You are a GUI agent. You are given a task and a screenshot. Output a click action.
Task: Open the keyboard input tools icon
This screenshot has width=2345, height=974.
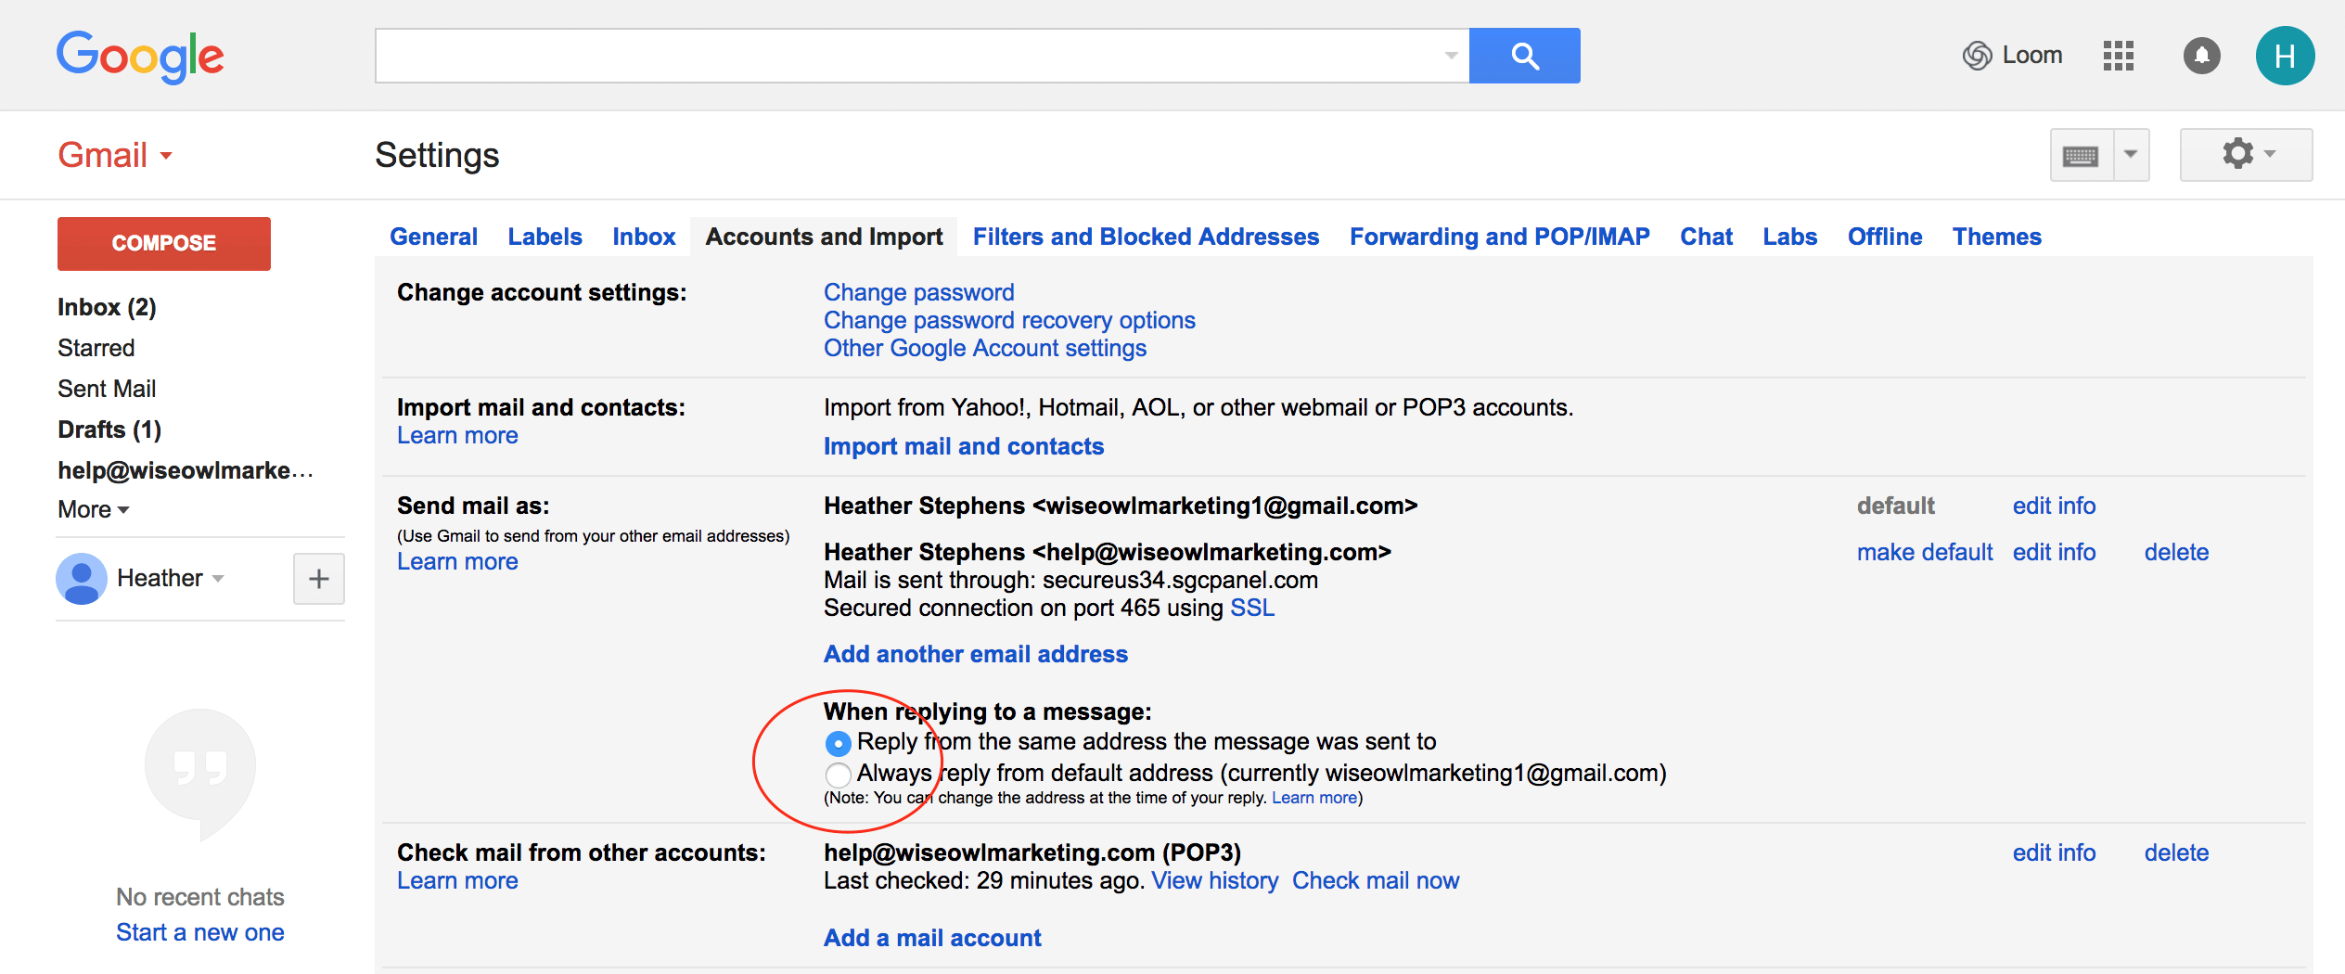[x=2082, y=154]
